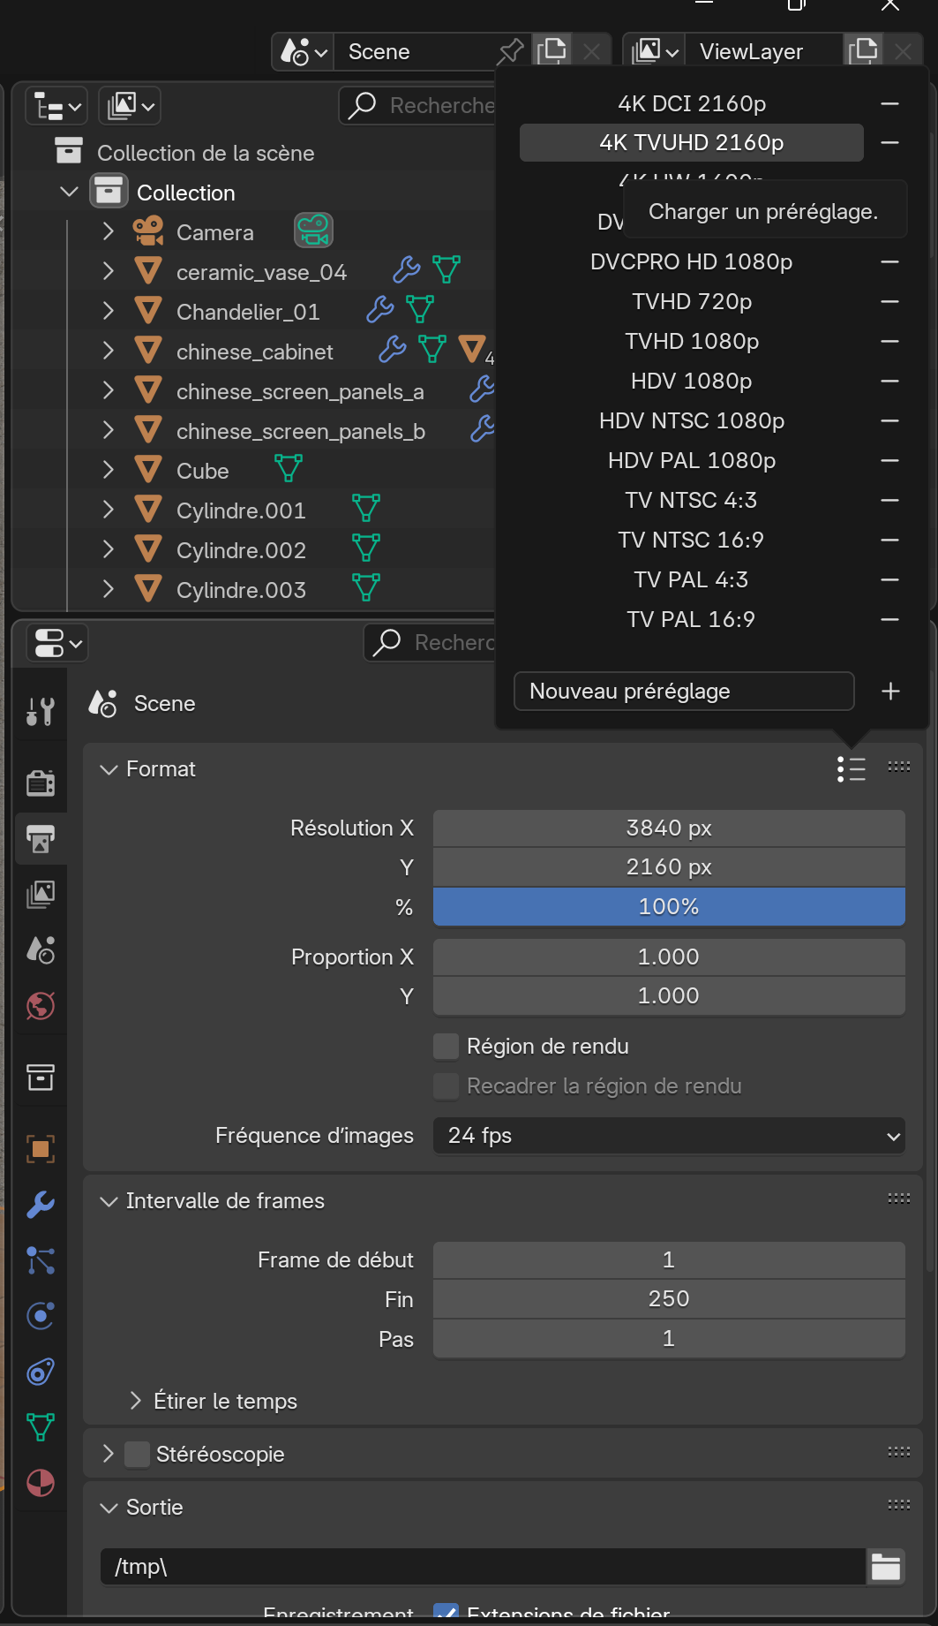Open the Modifiers wrench tab
This screenshot has height=1626, width=938.
click(41, 1205)
